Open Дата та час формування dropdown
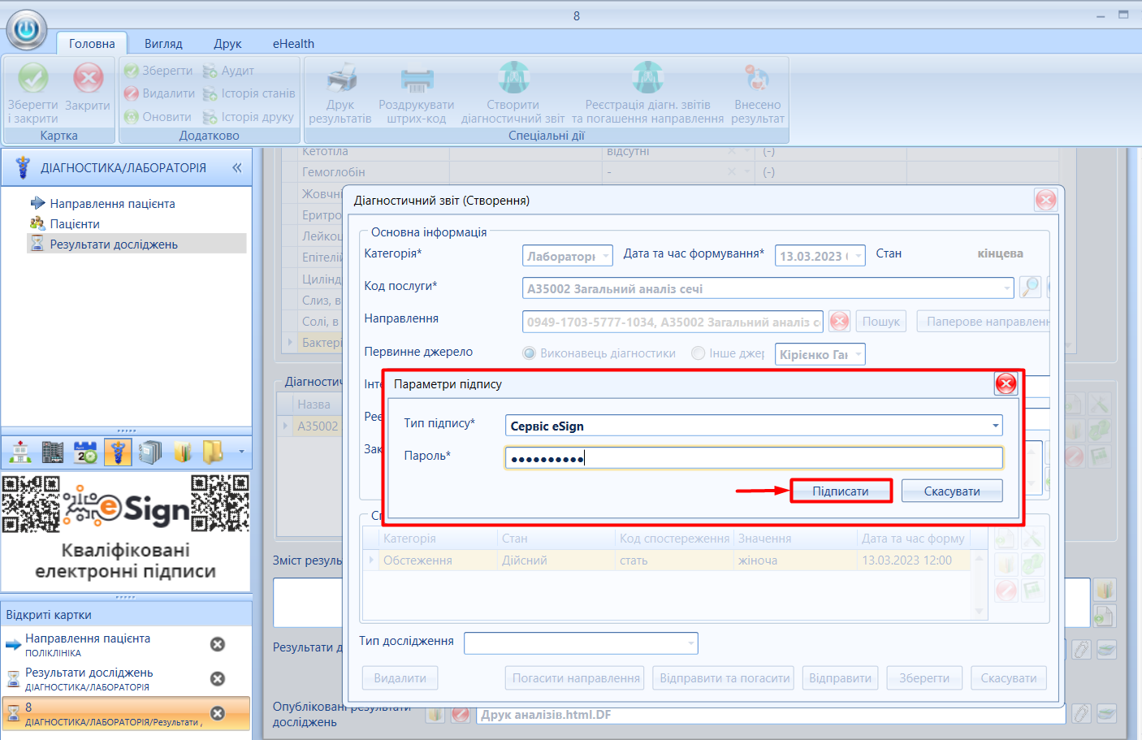 pos(858,256)
